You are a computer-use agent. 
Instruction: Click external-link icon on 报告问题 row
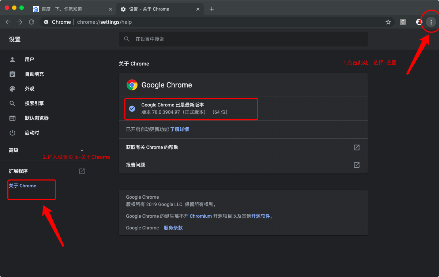click(x=356, y=165)
